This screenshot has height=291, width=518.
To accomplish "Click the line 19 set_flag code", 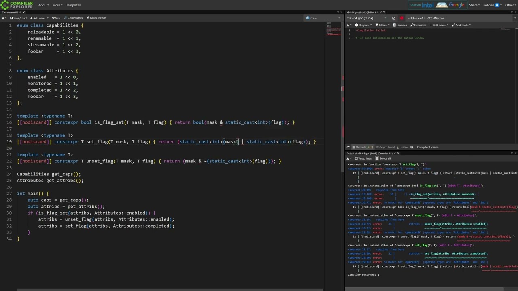I will click(166, 142).
